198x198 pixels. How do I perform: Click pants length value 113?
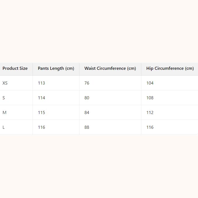41,83
